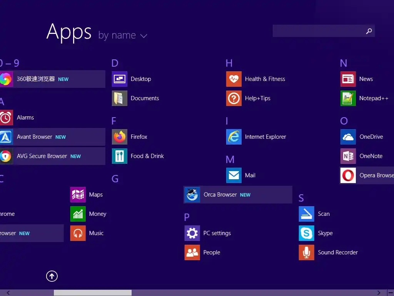Open Sound Recorder microphone icon
The height and width of the screenshot is (296, 394).
pos(307,252)
